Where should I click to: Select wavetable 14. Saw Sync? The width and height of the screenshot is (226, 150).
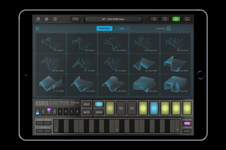pos(144,84)
